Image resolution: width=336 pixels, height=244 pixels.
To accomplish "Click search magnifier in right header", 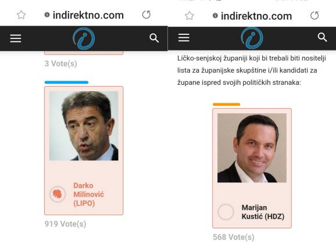I will click(x=322, y=37).
